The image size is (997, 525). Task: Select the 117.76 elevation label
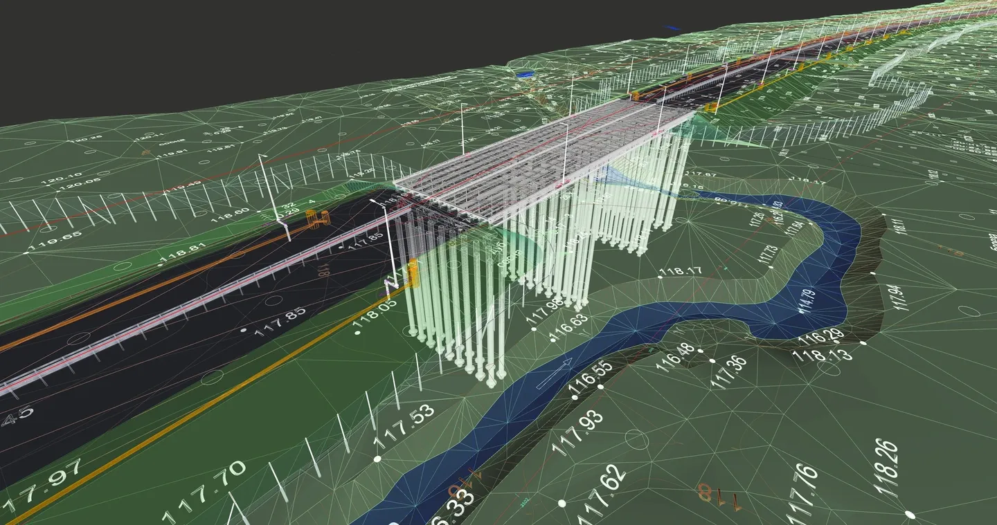[x=803, y=492]
